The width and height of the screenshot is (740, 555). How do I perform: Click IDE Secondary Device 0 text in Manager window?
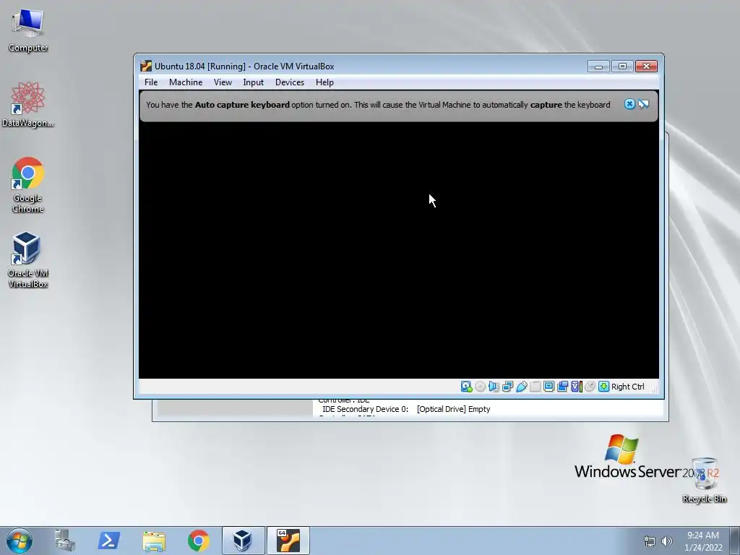(x=365, y=409)
